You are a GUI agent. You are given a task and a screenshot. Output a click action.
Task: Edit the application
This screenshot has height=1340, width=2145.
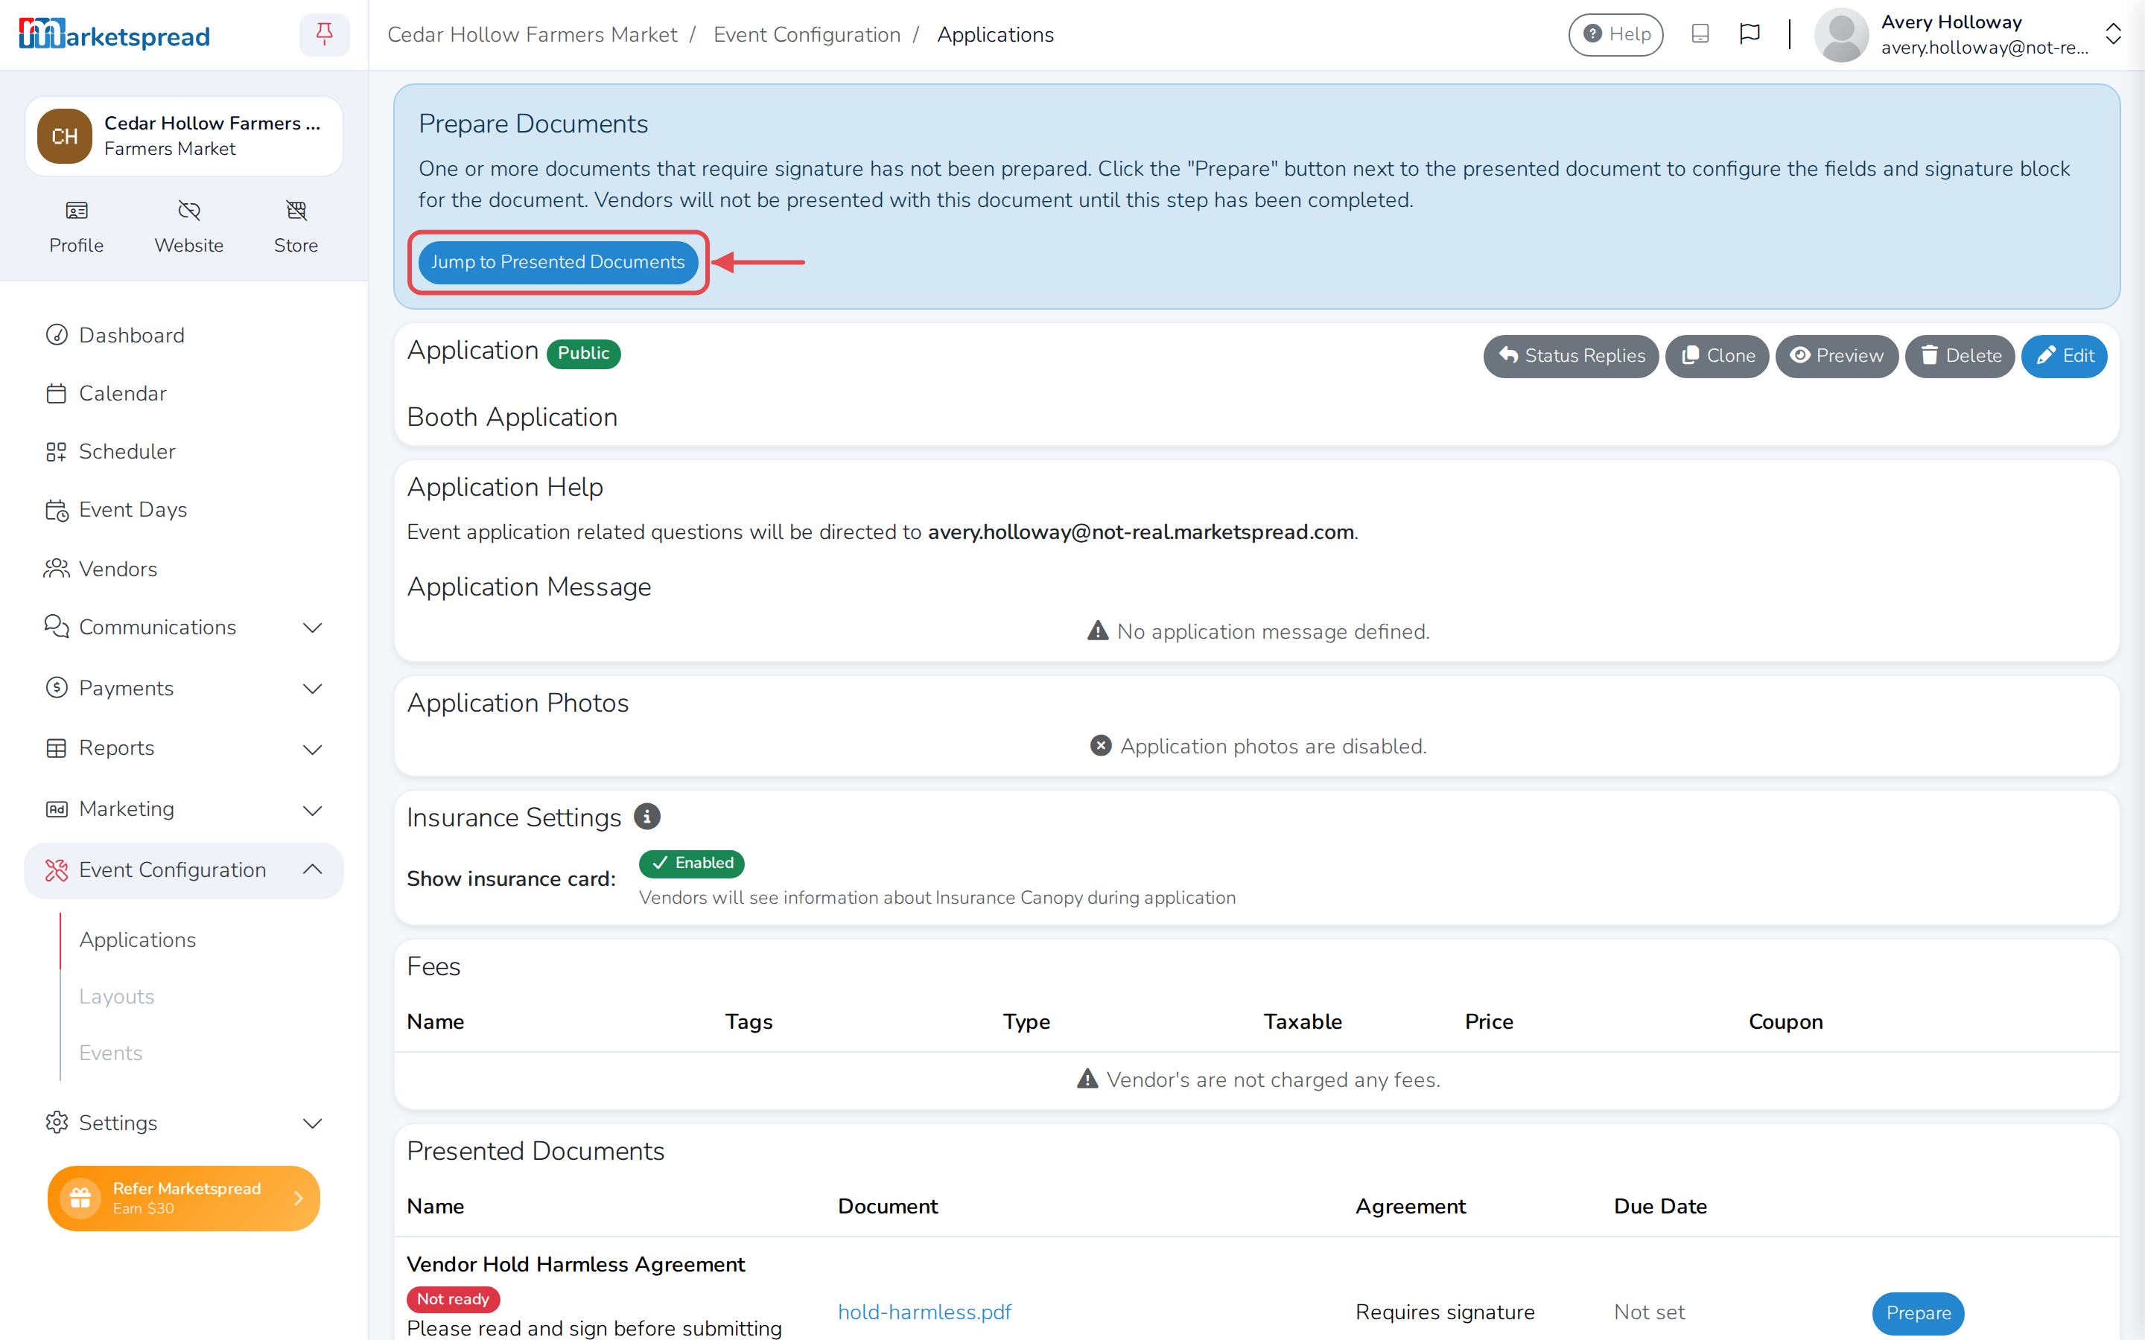pyautogui.click(x=2065, y=357)
